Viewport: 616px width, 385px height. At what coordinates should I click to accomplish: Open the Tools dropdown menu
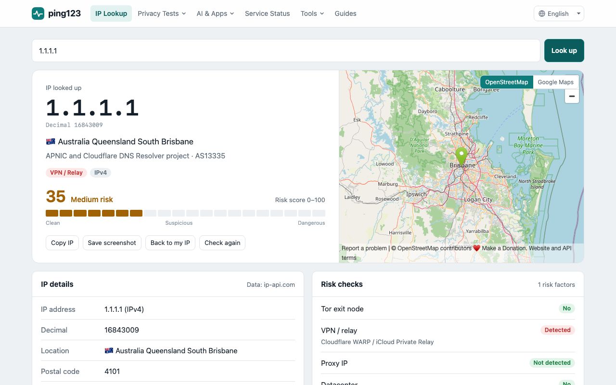tap(312, 13)
